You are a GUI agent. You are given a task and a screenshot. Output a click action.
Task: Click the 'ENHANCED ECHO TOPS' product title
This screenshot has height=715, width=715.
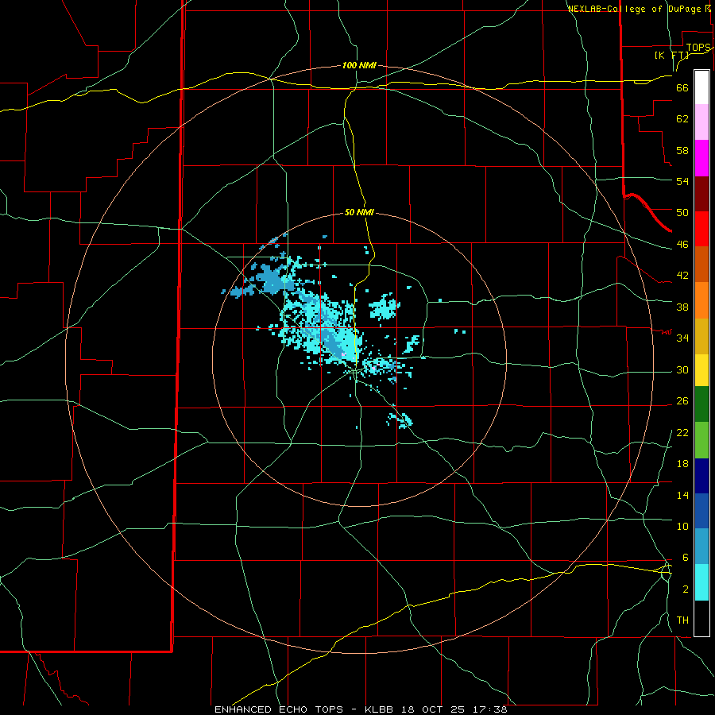coord(278,709)
